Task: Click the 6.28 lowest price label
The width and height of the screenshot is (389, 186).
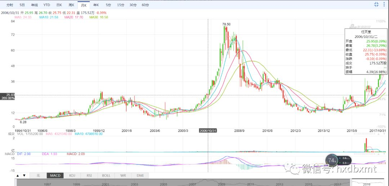Action: point(23,122)
